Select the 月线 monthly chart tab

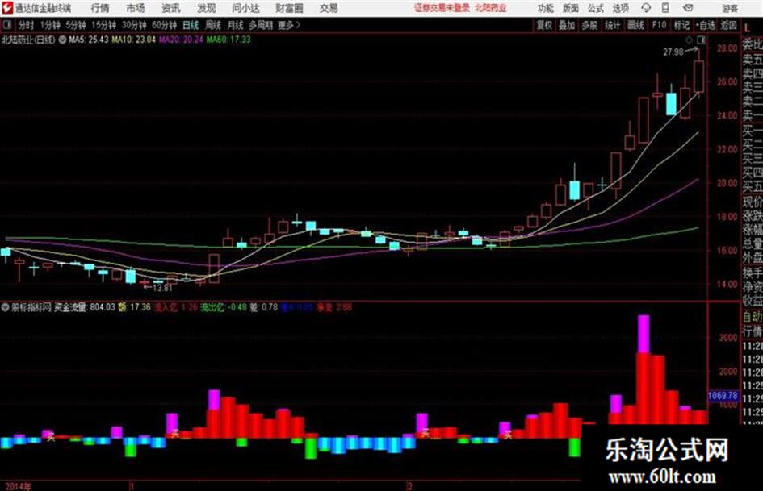tap(236, 25)
